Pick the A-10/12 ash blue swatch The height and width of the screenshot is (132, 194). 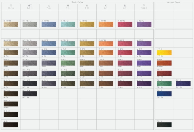click(x=49, y=24)
